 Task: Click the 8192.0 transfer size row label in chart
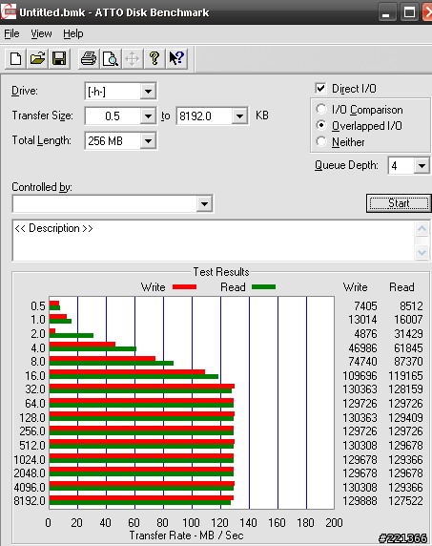coord(30,501)
